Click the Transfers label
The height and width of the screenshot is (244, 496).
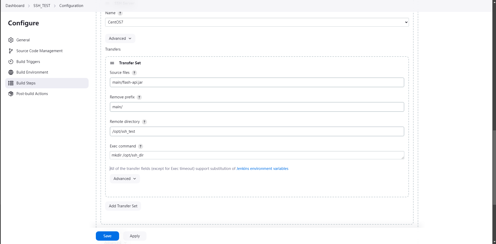[x=113, y=49]
